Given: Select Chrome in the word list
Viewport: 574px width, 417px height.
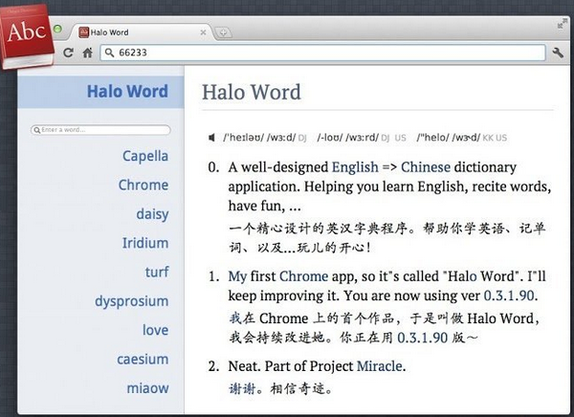Looking at the screenshot, I should (143, 185).
